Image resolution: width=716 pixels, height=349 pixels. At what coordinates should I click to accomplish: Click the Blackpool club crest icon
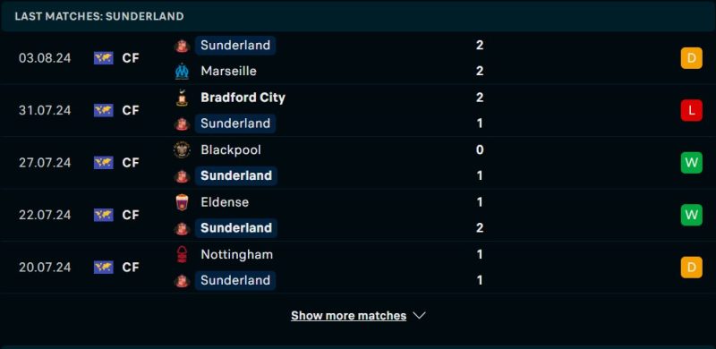coord(182,149)
